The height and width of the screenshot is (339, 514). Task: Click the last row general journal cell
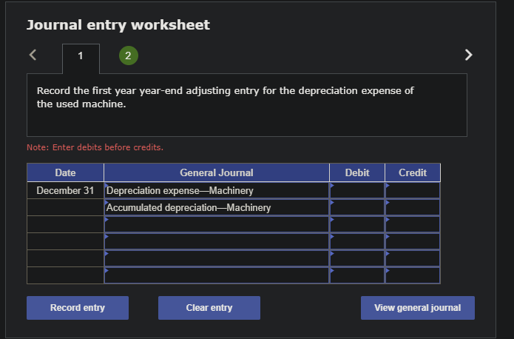(x=217, y=275)
